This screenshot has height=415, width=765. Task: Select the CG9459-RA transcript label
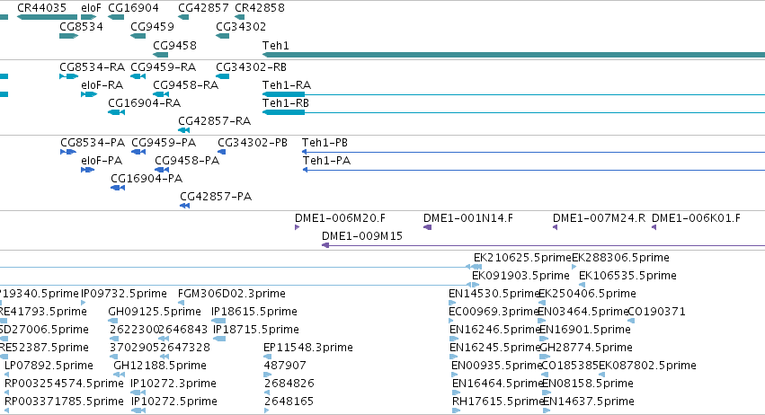click(164, 67)
